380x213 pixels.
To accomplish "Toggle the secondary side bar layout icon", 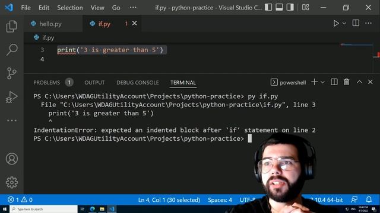I will [290, 7].
